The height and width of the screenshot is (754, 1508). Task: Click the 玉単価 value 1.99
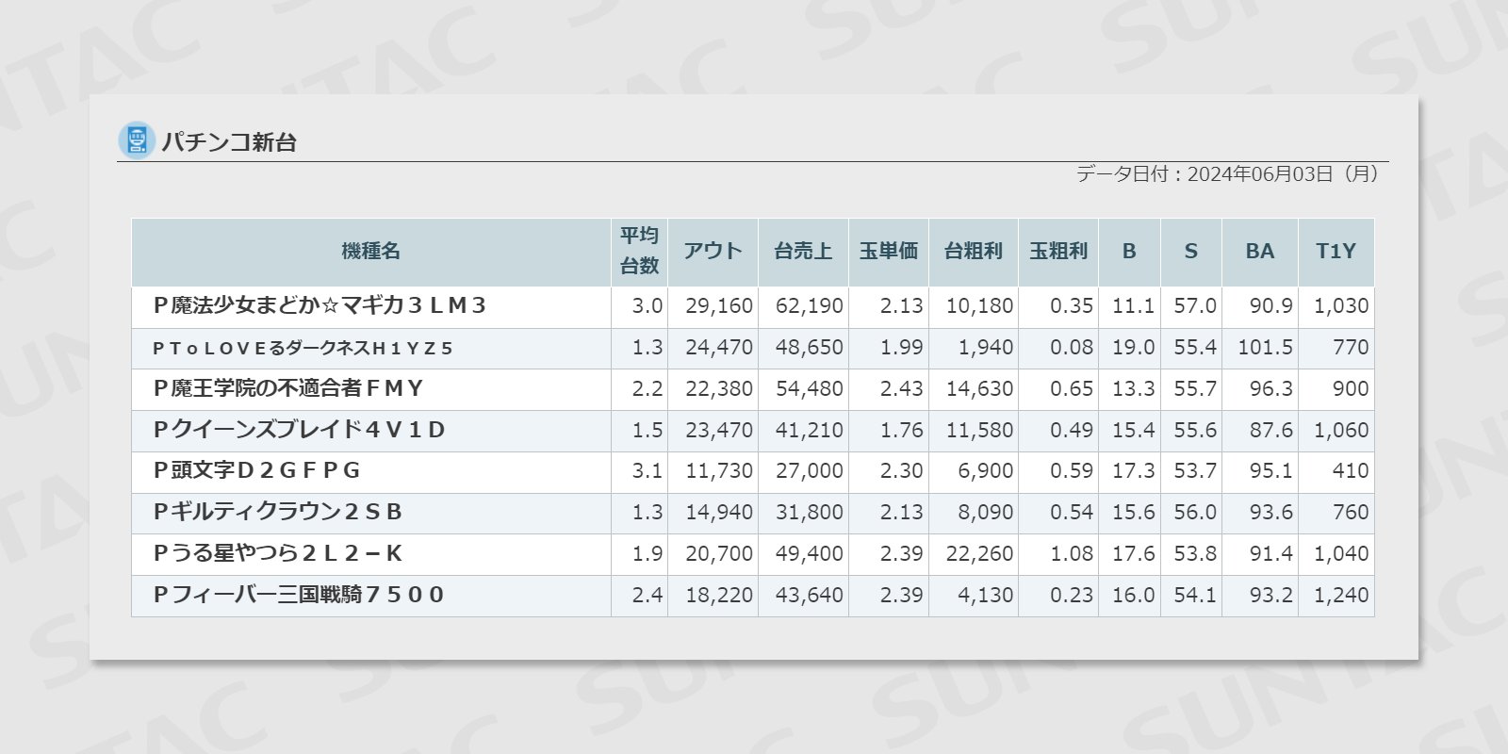tap(902, 348)
